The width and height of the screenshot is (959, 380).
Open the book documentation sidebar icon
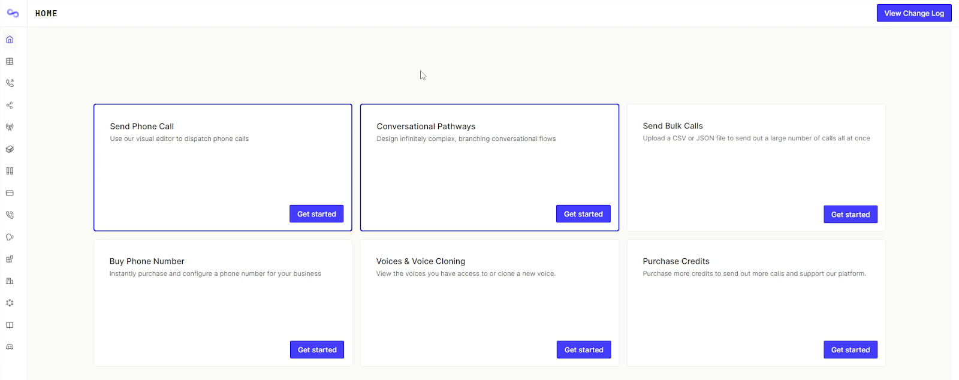pos(10,325)
